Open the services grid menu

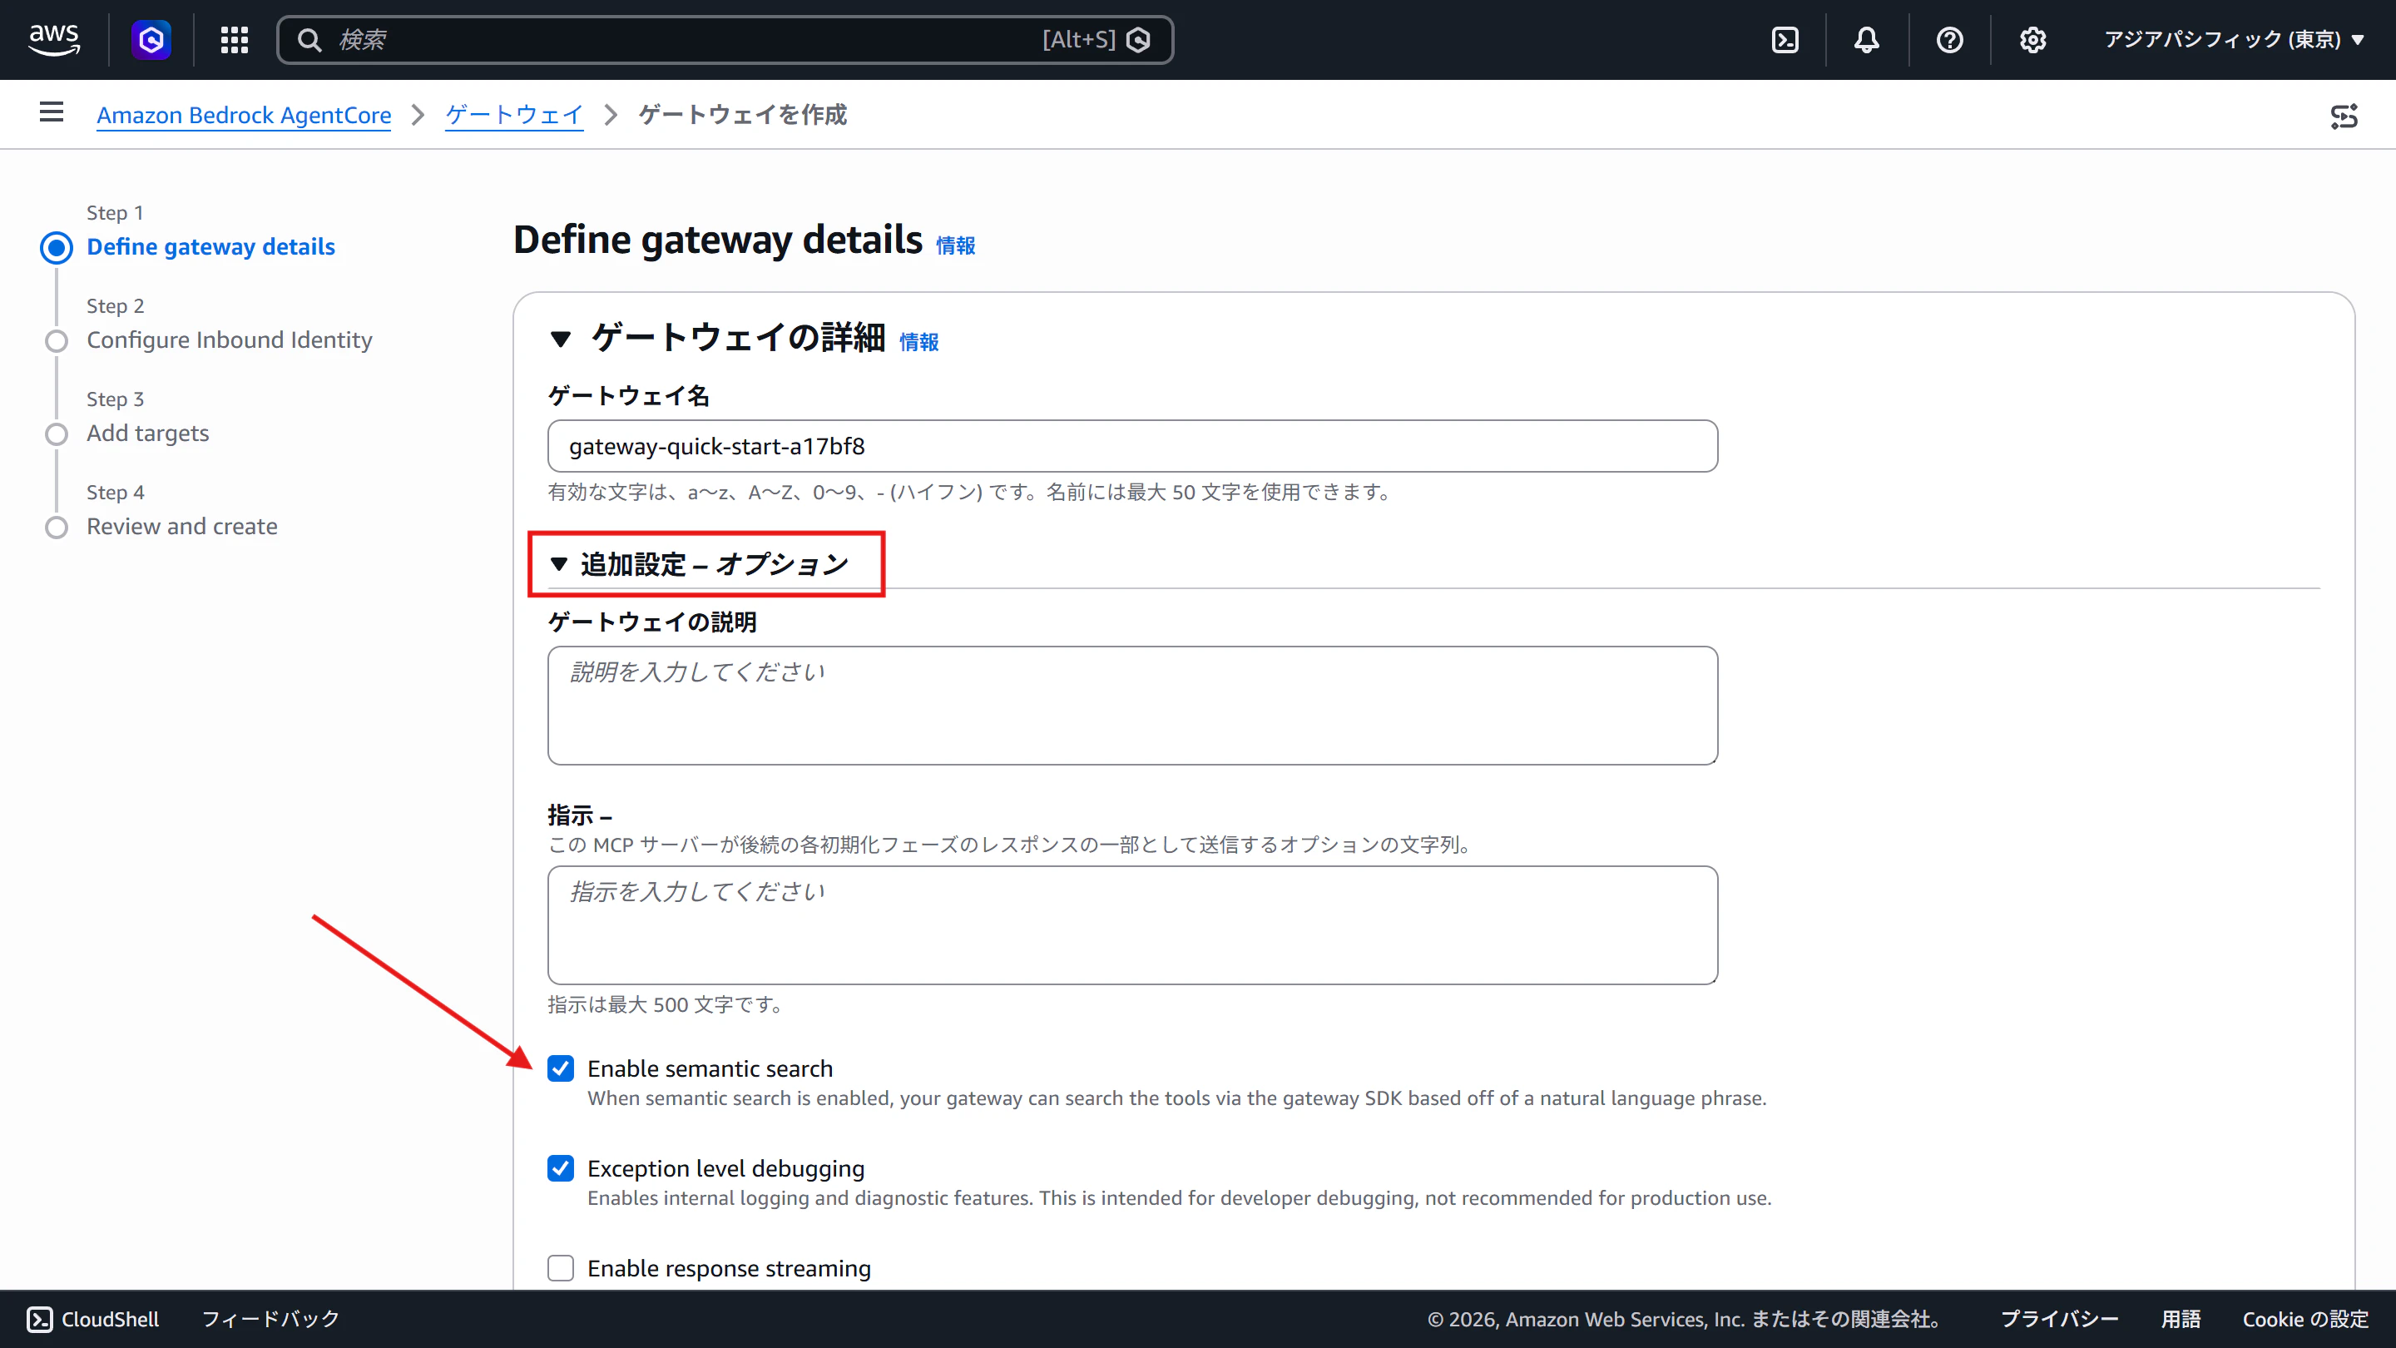click(x=235, y=39)
